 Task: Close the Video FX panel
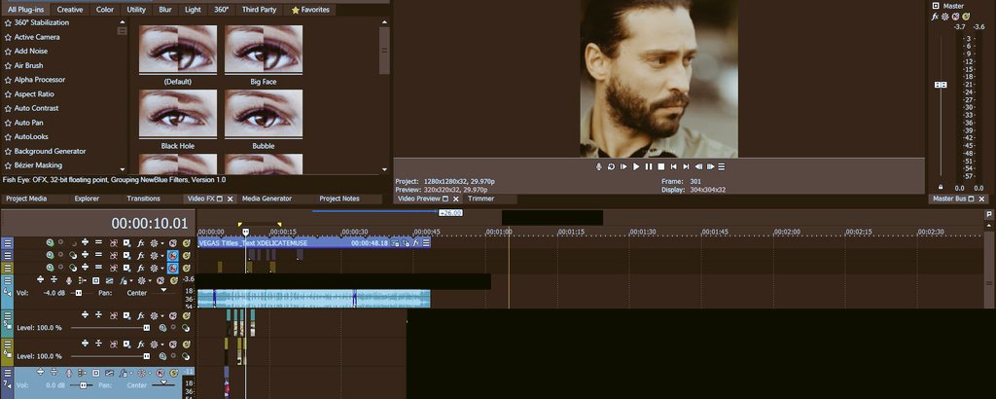click(230, 199)
